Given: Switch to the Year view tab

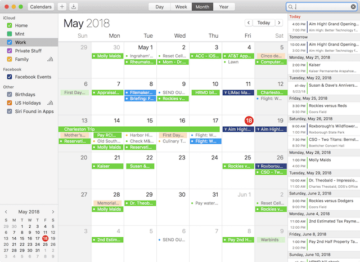Looking at the screenshot, I should pyautogui.click(x=224, y=7).
